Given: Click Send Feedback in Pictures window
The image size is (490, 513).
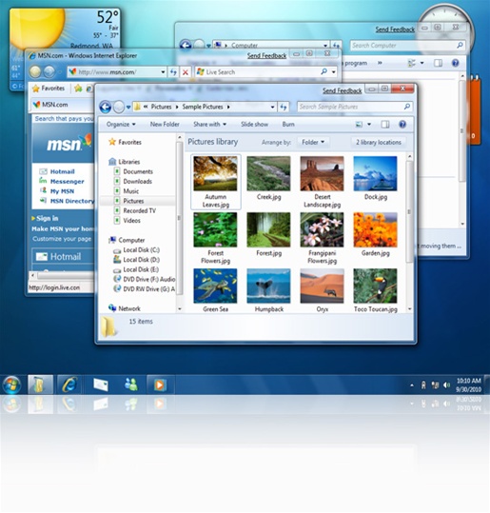Looking at the screenshot, I should 343,91.
